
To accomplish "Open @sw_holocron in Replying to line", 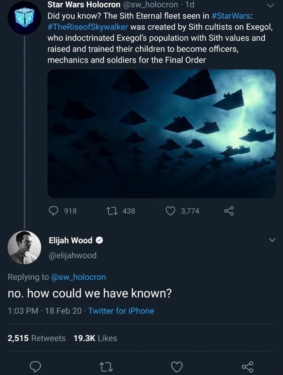I will click(x=80, y=277).
